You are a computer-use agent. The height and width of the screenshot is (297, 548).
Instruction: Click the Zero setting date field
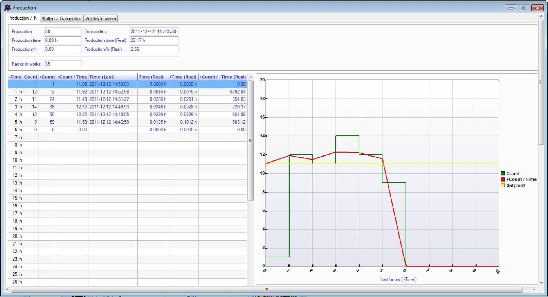pos(154,32)
